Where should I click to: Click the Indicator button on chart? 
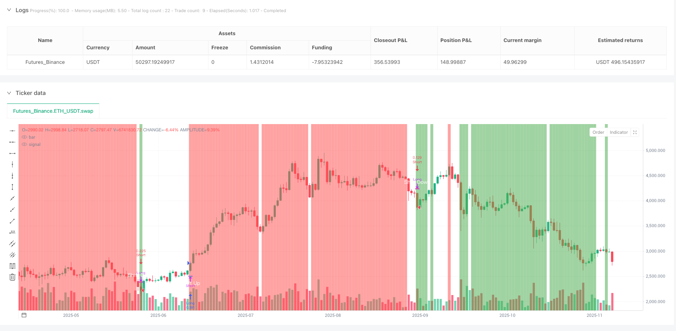[x=619, y=132]
